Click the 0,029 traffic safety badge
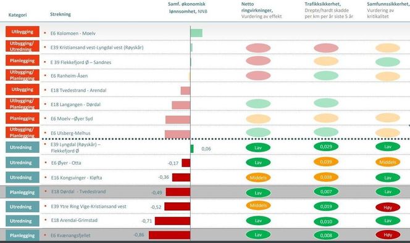This screenshot has height=243, width=410. pos(326,147)
